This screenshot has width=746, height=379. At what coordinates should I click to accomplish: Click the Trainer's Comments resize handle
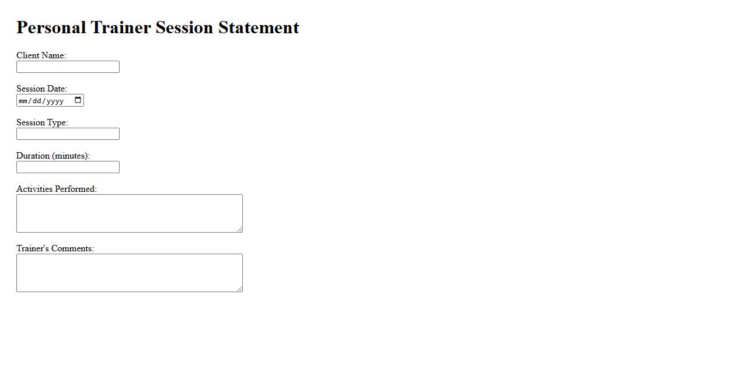239,289
